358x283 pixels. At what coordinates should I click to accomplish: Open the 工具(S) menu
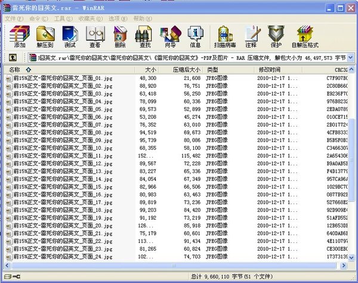(63, 19)
